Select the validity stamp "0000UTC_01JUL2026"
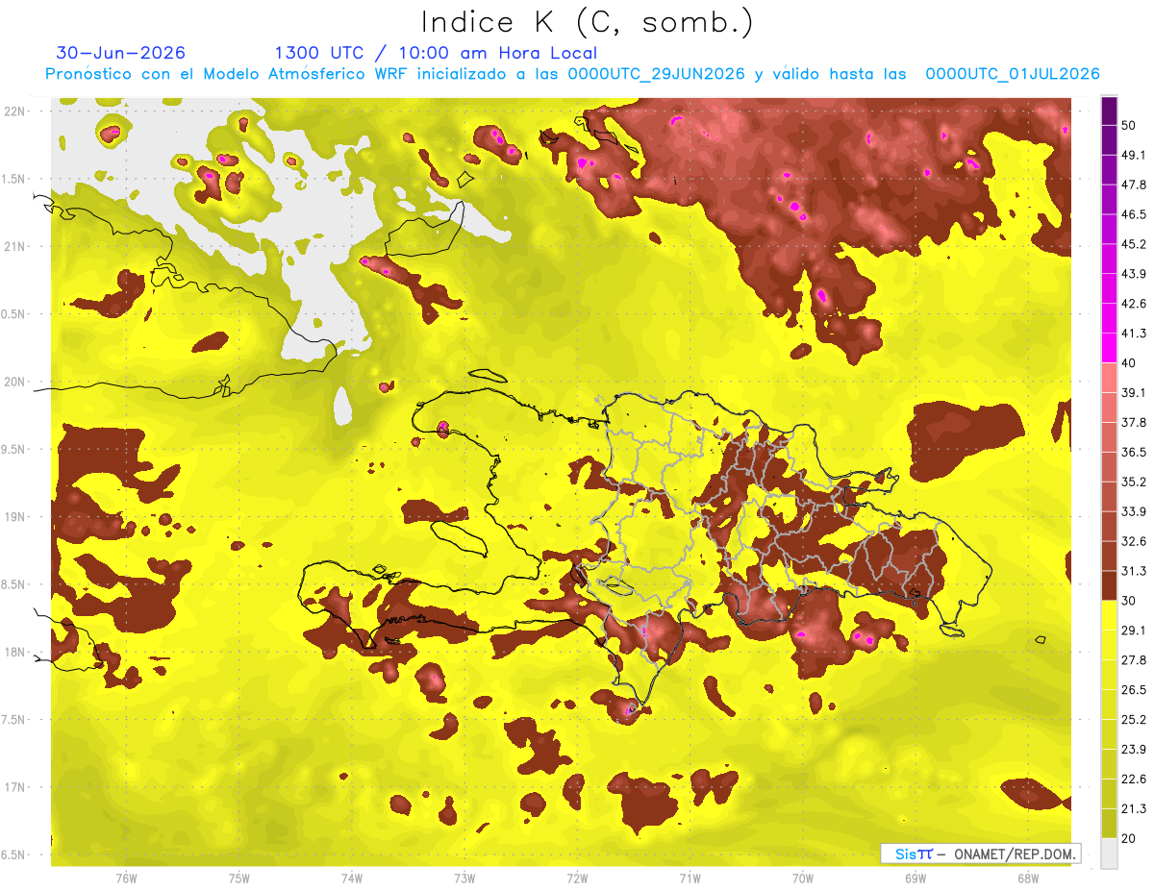 (x=1013, y=74)
